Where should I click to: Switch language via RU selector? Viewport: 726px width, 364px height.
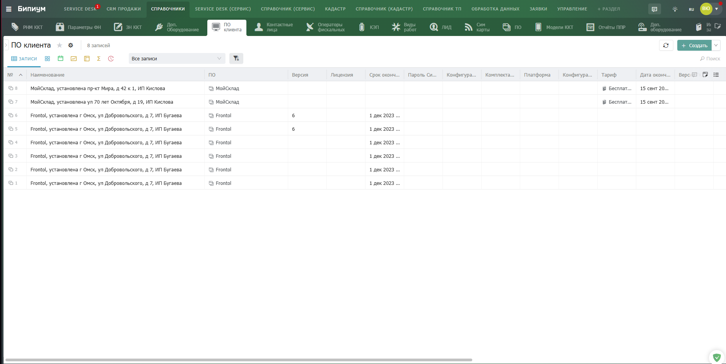692,9
